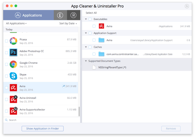This screenshot has height=138, width=195.
Task: Tick the Avira checkbox in the app list
Action: 6,88
